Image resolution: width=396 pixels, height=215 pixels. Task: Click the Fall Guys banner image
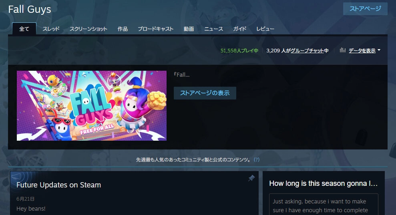point(91,106)
